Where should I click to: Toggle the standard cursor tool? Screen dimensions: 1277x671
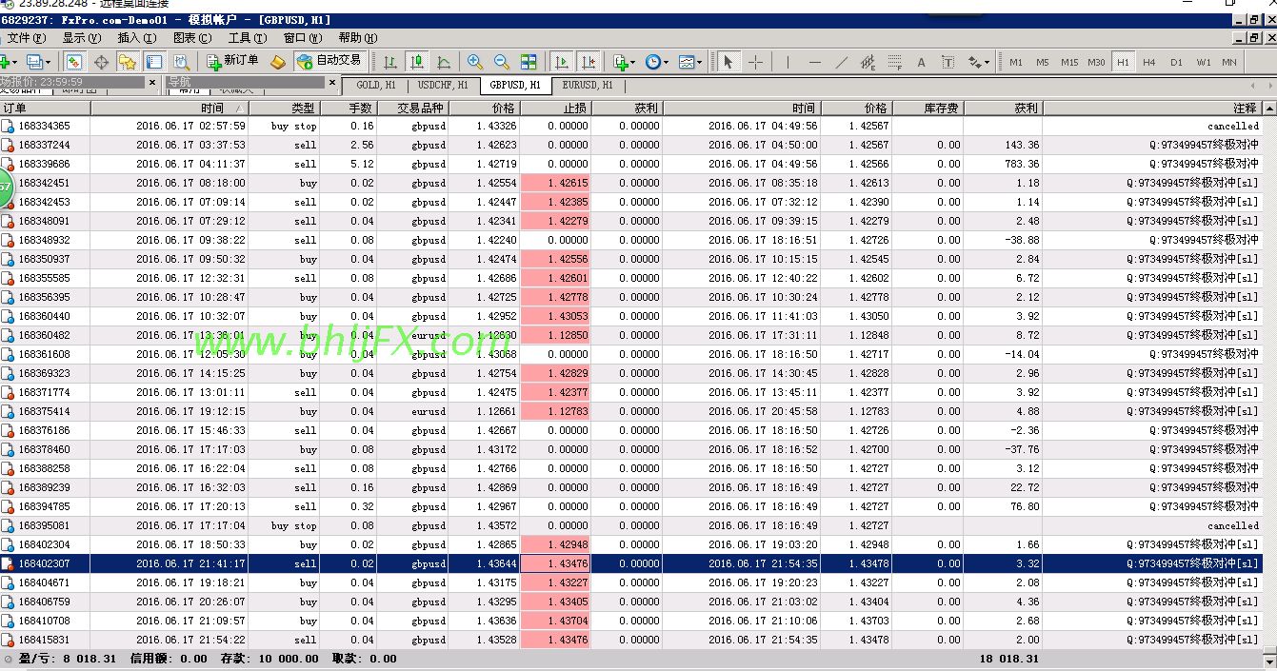pos(728,62)
